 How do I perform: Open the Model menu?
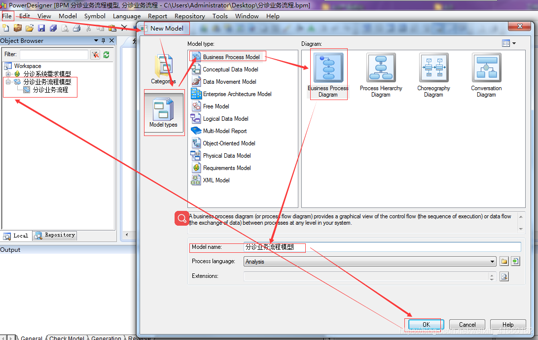click(68, 16)
